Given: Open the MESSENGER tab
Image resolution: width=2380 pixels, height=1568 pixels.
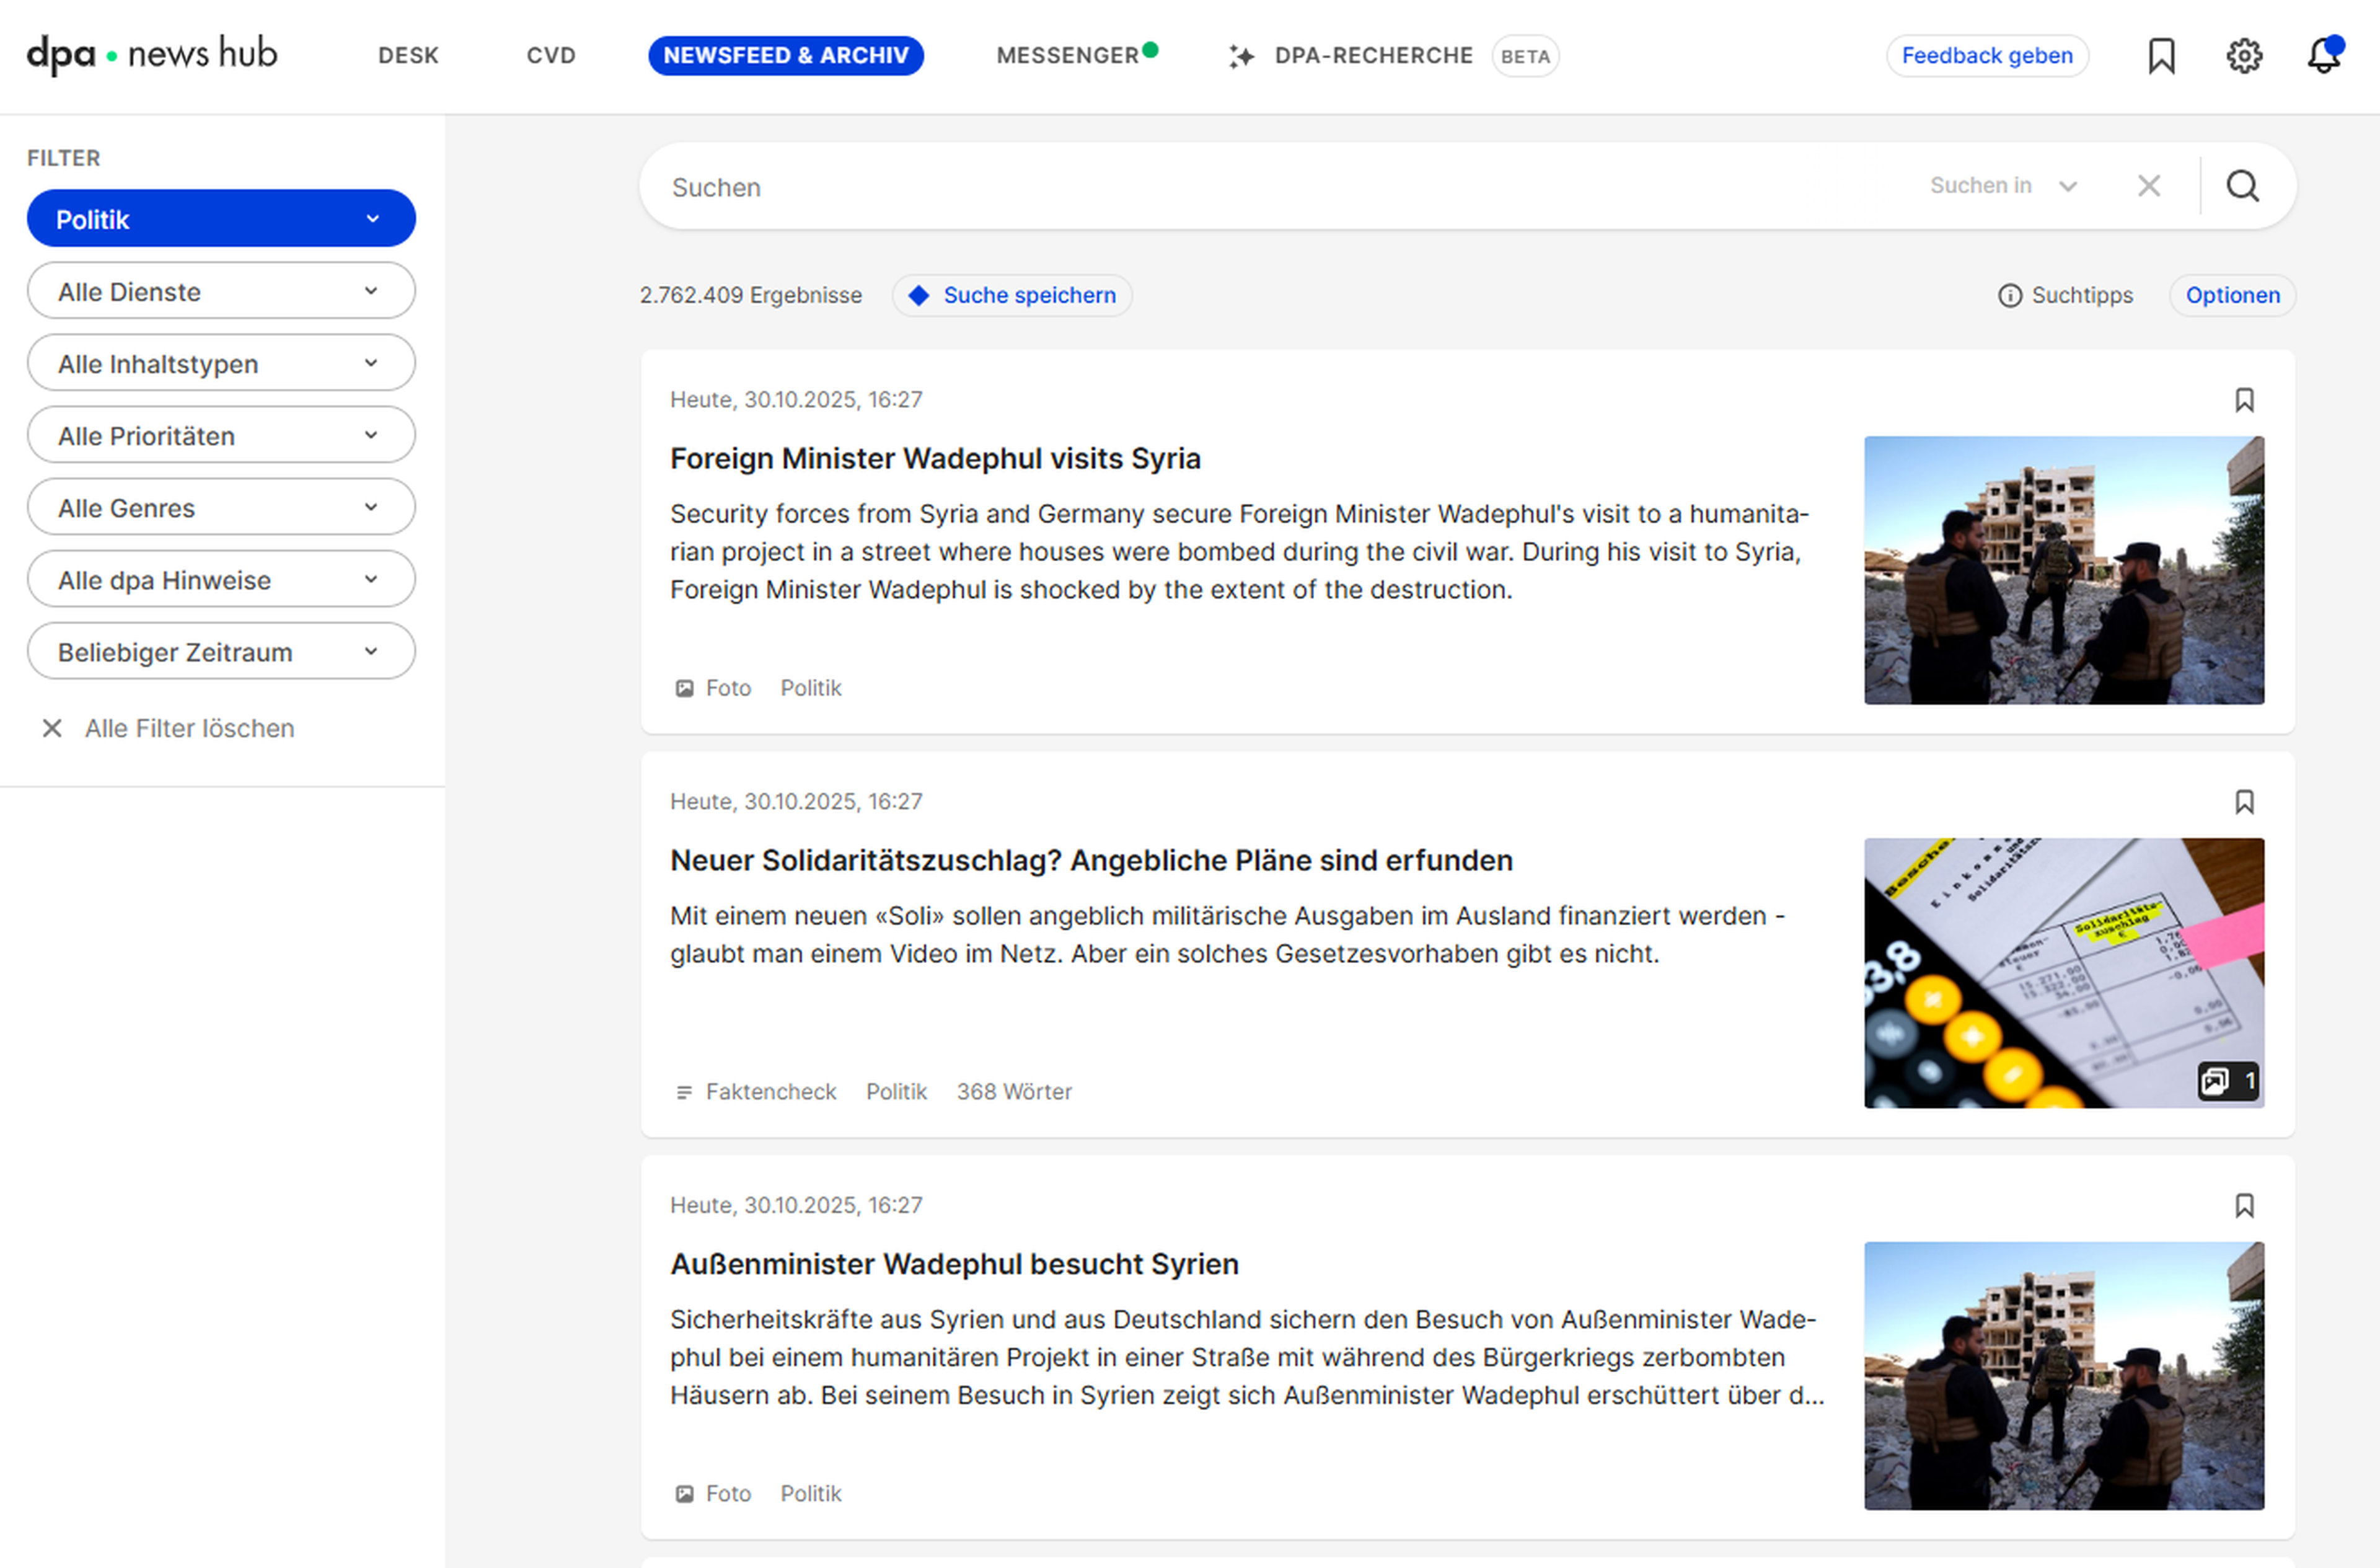Looking at the screenshot, I should point(1067,56).
